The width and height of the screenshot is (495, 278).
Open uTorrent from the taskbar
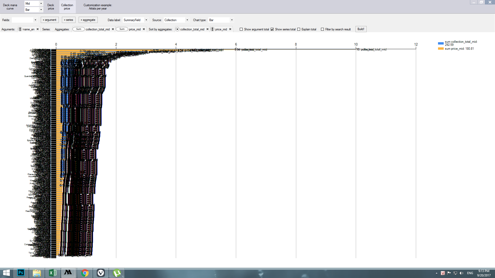point(117,273)
